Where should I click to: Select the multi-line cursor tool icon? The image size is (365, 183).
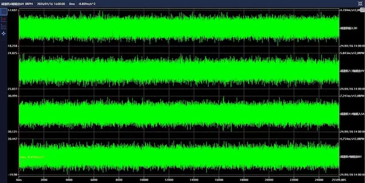(4, 26)
